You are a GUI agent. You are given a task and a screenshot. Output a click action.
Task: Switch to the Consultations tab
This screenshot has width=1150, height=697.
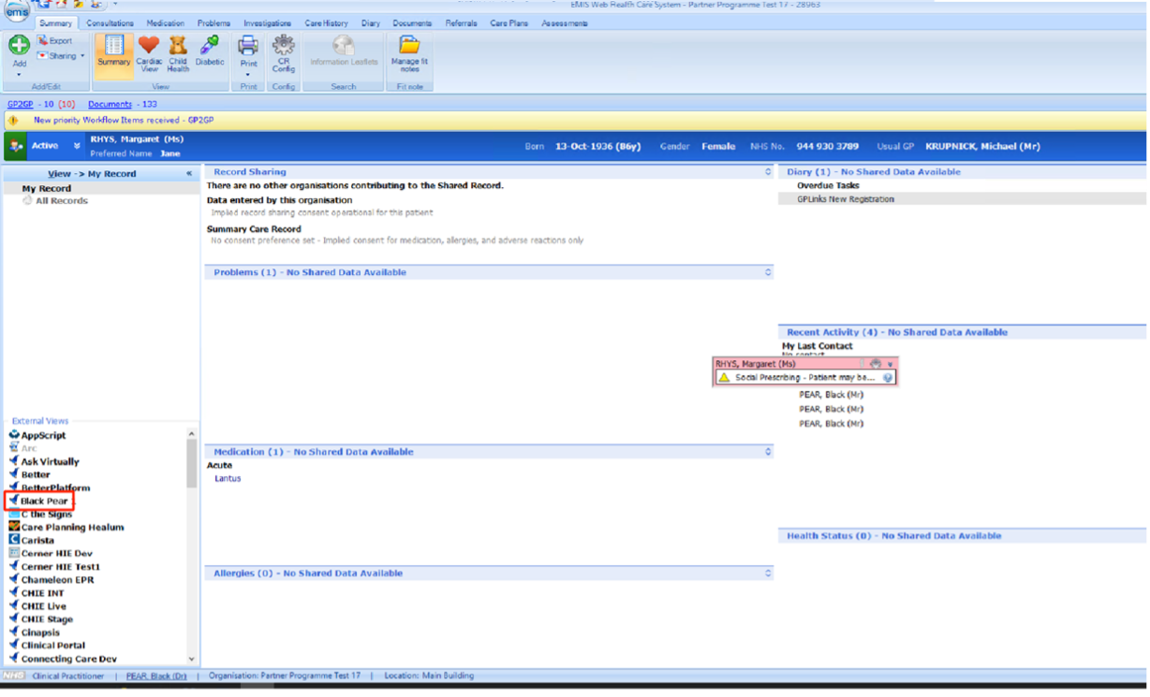pos(110,23)
